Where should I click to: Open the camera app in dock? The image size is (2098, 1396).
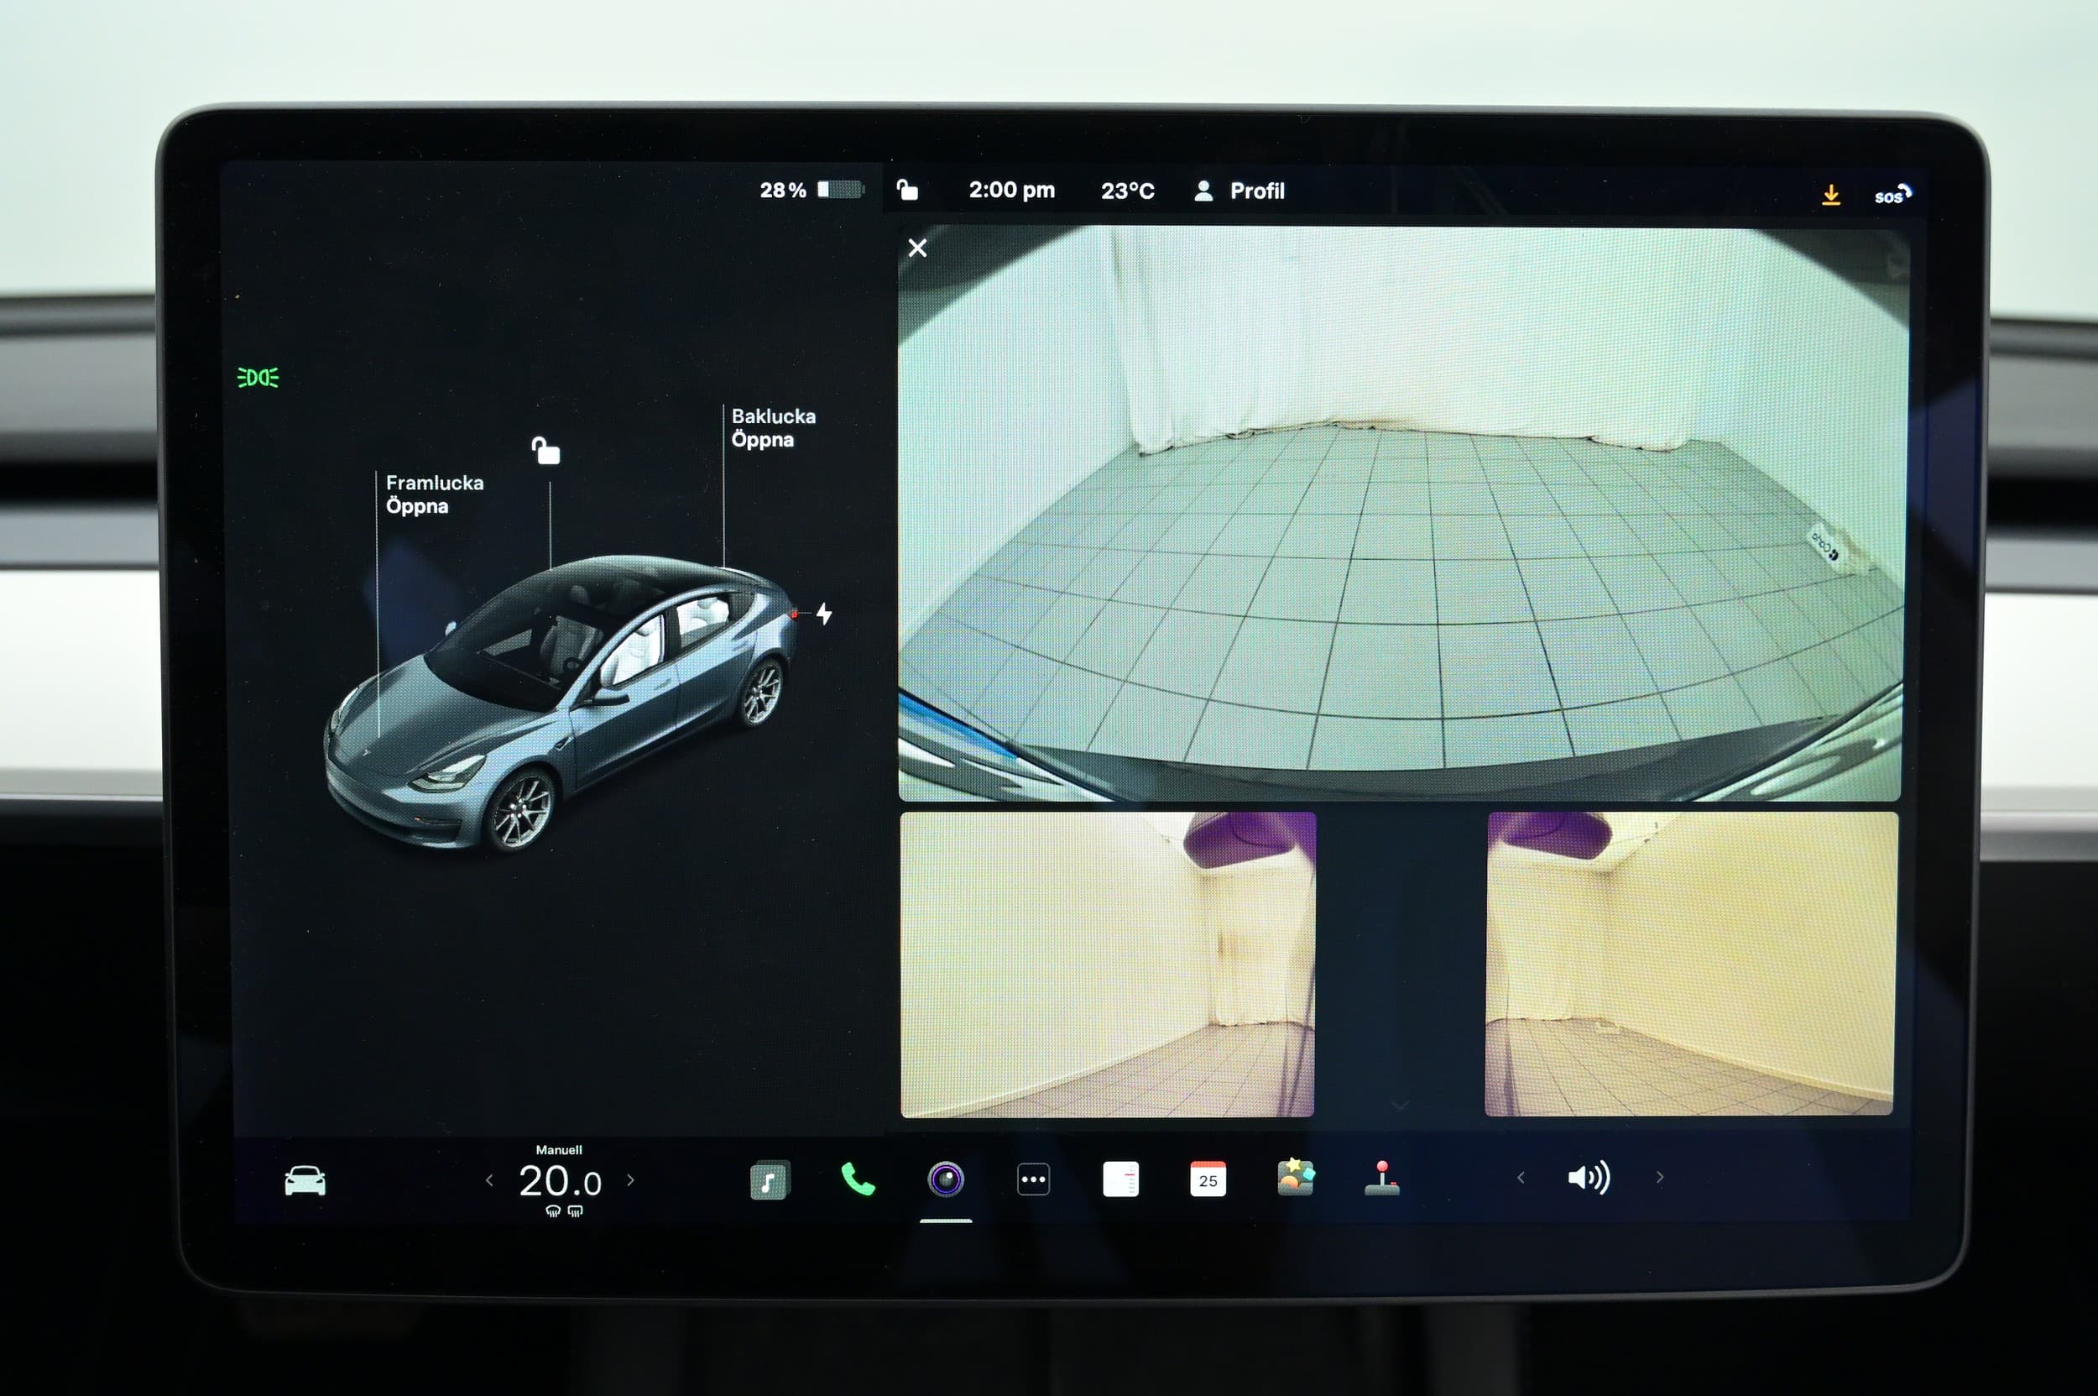[945, 1179]
